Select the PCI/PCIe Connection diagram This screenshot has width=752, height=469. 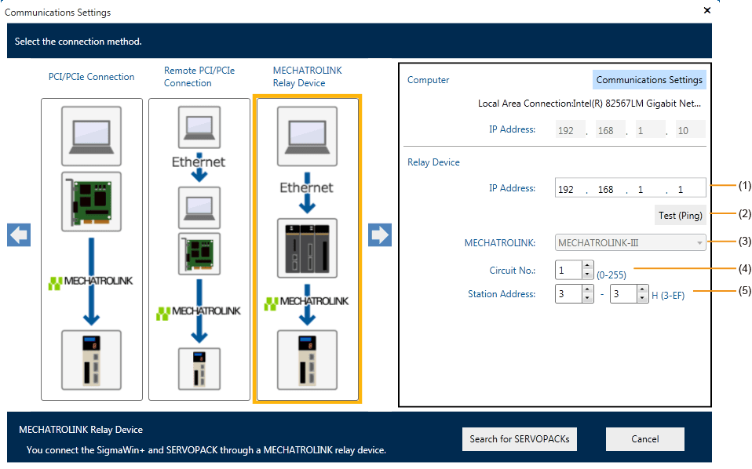click(91, 249)
